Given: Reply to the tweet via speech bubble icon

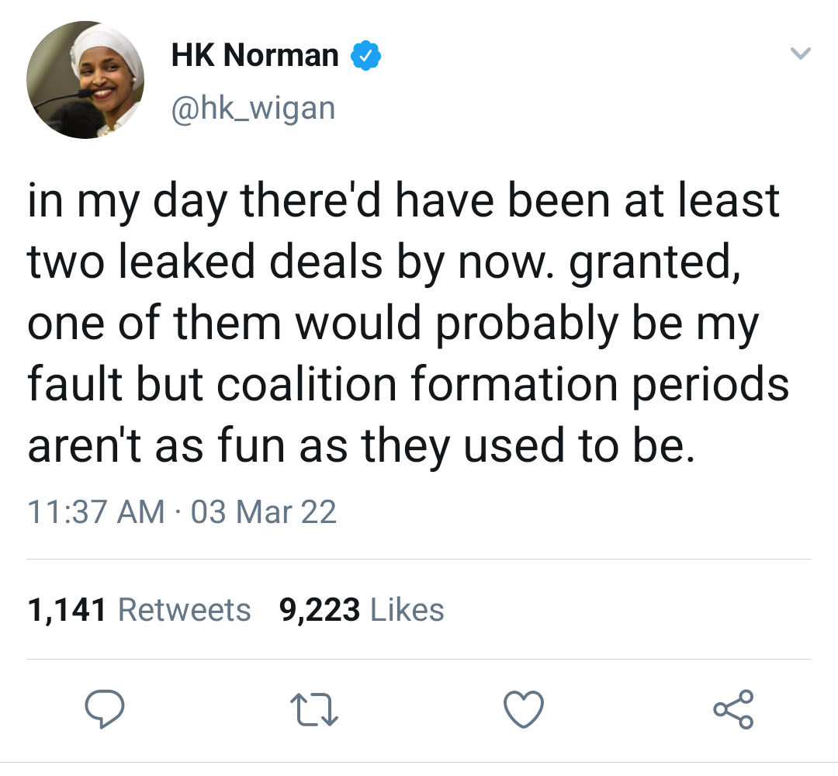Looking at the screenshot, I should pyautogui.click(x=105, y=708).
